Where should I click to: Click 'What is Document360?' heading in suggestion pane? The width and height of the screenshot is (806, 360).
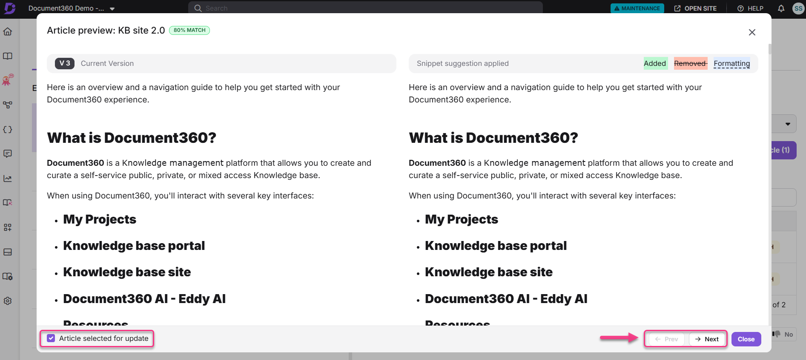tap(493, 138)
